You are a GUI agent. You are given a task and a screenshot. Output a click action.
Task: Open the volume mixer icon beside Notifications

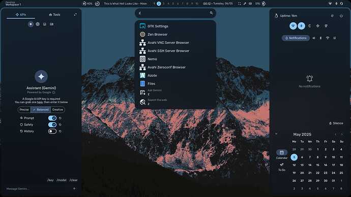tap(314, 38)
